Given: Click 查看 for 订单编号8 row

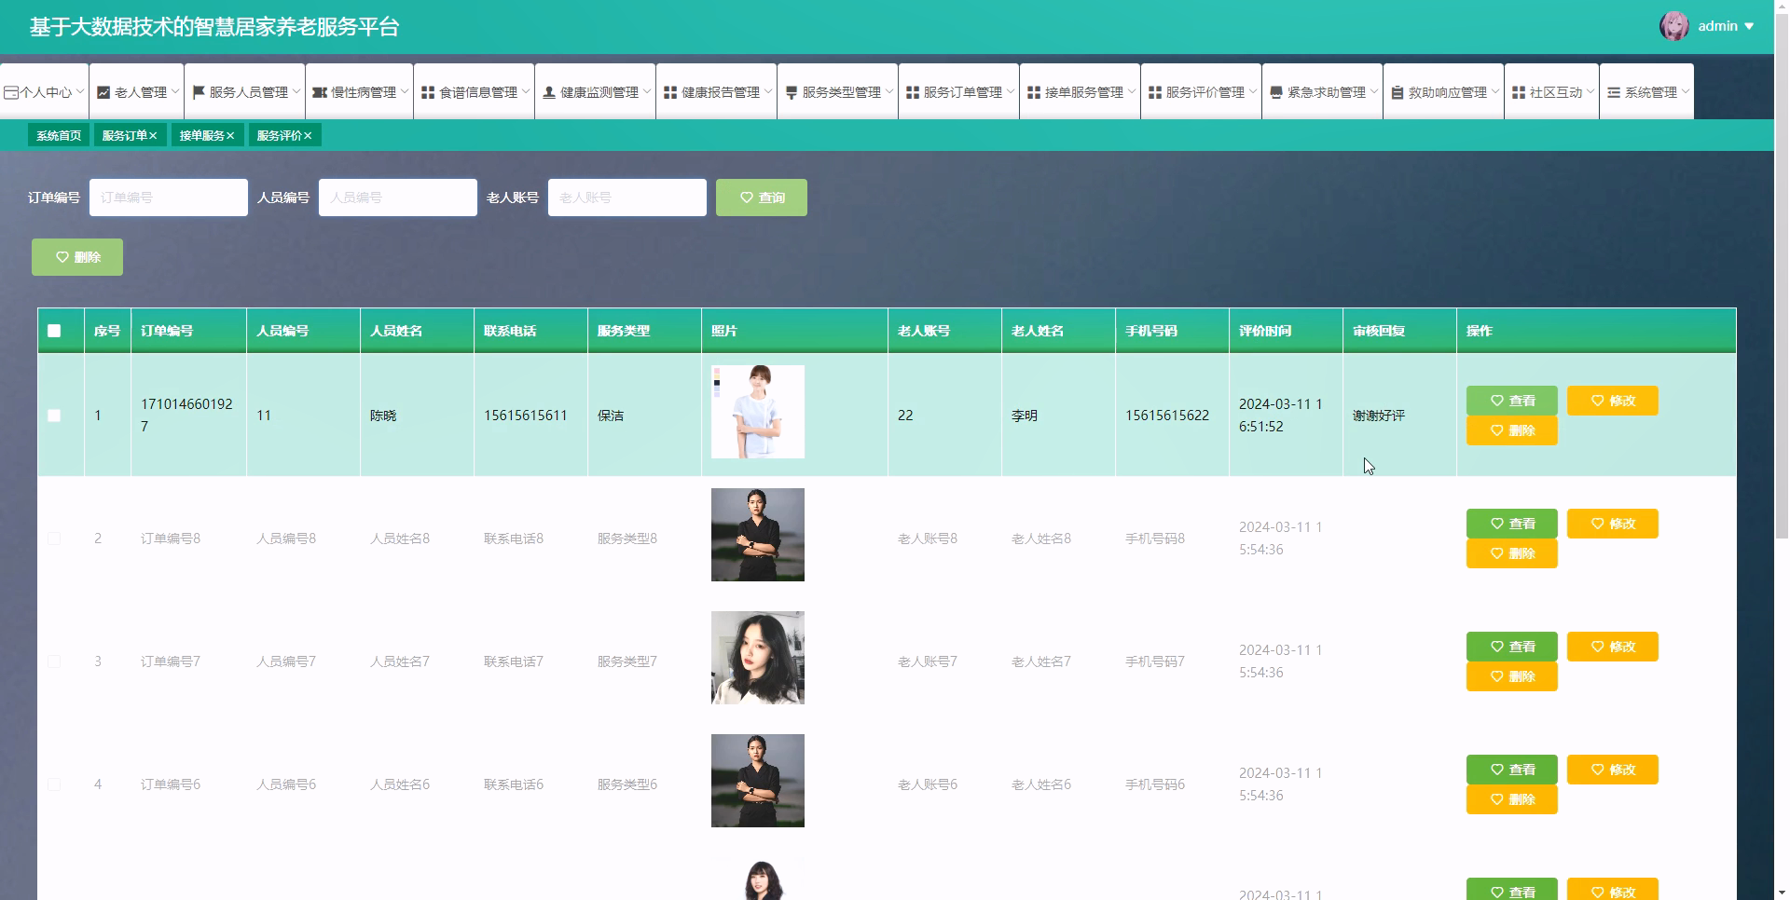Looking at the screenshot, I should tap(1512, 524).
